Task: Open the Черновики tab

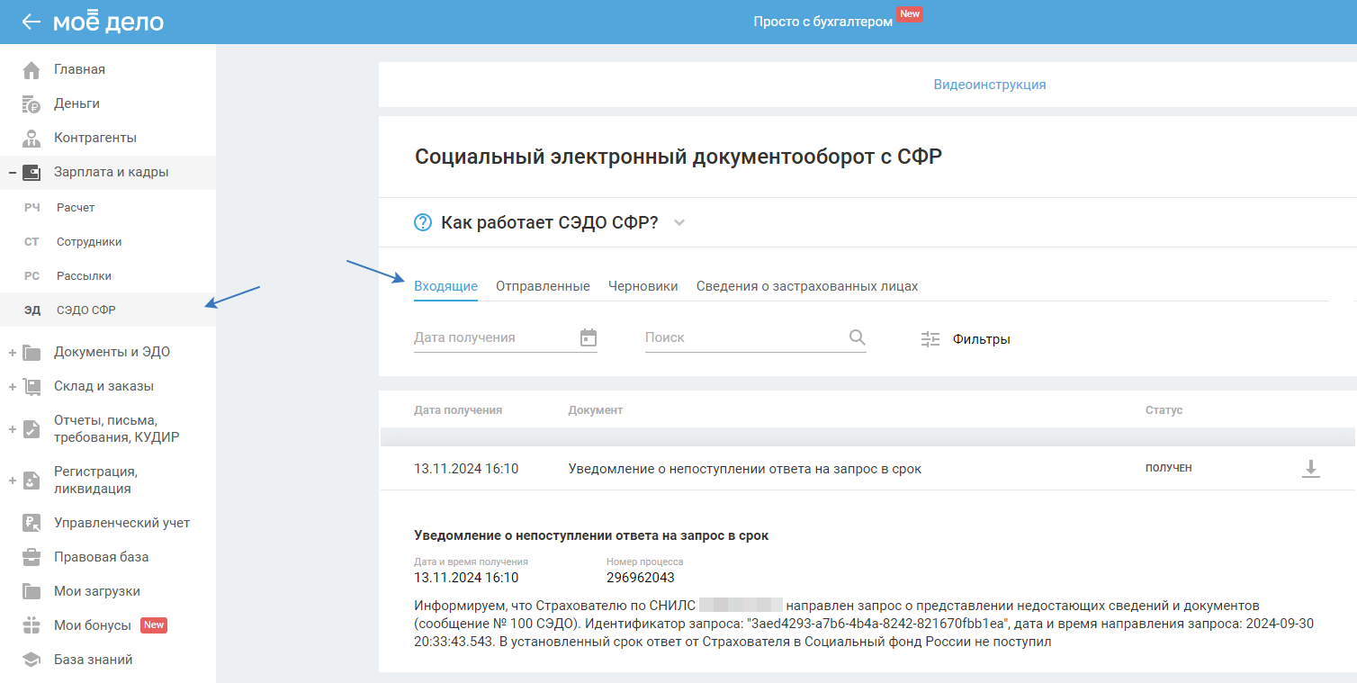Action: (643, 286)
